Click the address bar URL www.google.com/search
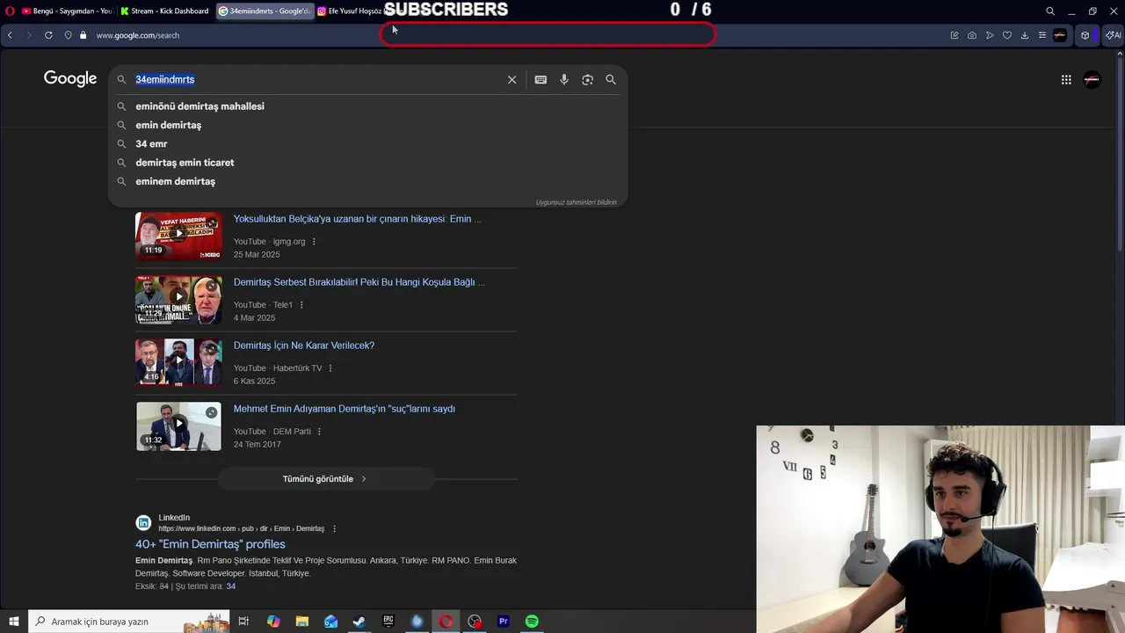This screenshot has width=1125, height=633. [x=138, y=35]
